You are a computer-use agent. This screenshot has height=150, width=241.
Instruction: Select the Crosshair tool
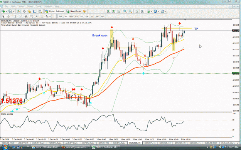[x=9, y=16]
